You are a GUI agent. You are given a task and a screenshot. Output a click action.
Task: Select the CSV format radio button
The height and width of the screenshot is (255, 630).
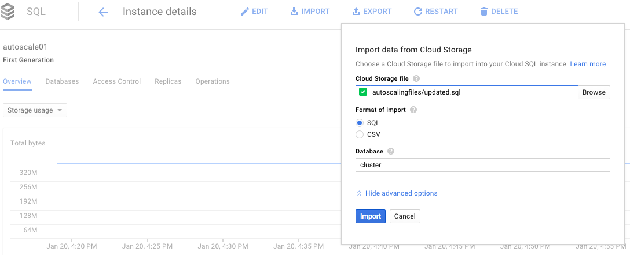[x=360, y=134]
